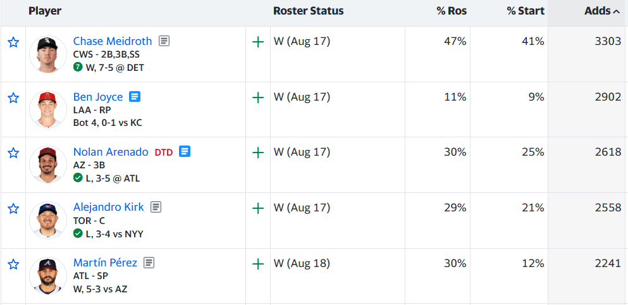Add Chase Meidroth with plus icon
Screen dimensions: 628x305
pyautogui.click(x=258, y=42)
